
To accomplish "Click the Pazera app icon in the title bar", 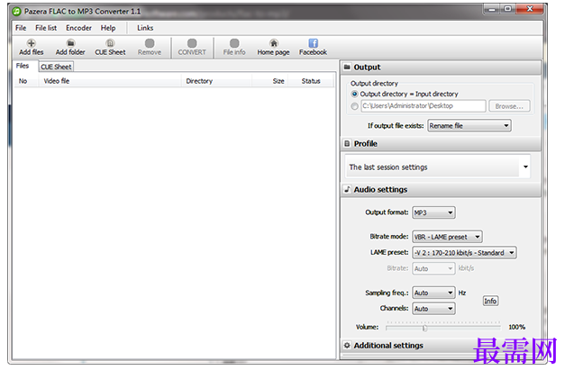I will [x=17, y=12].
